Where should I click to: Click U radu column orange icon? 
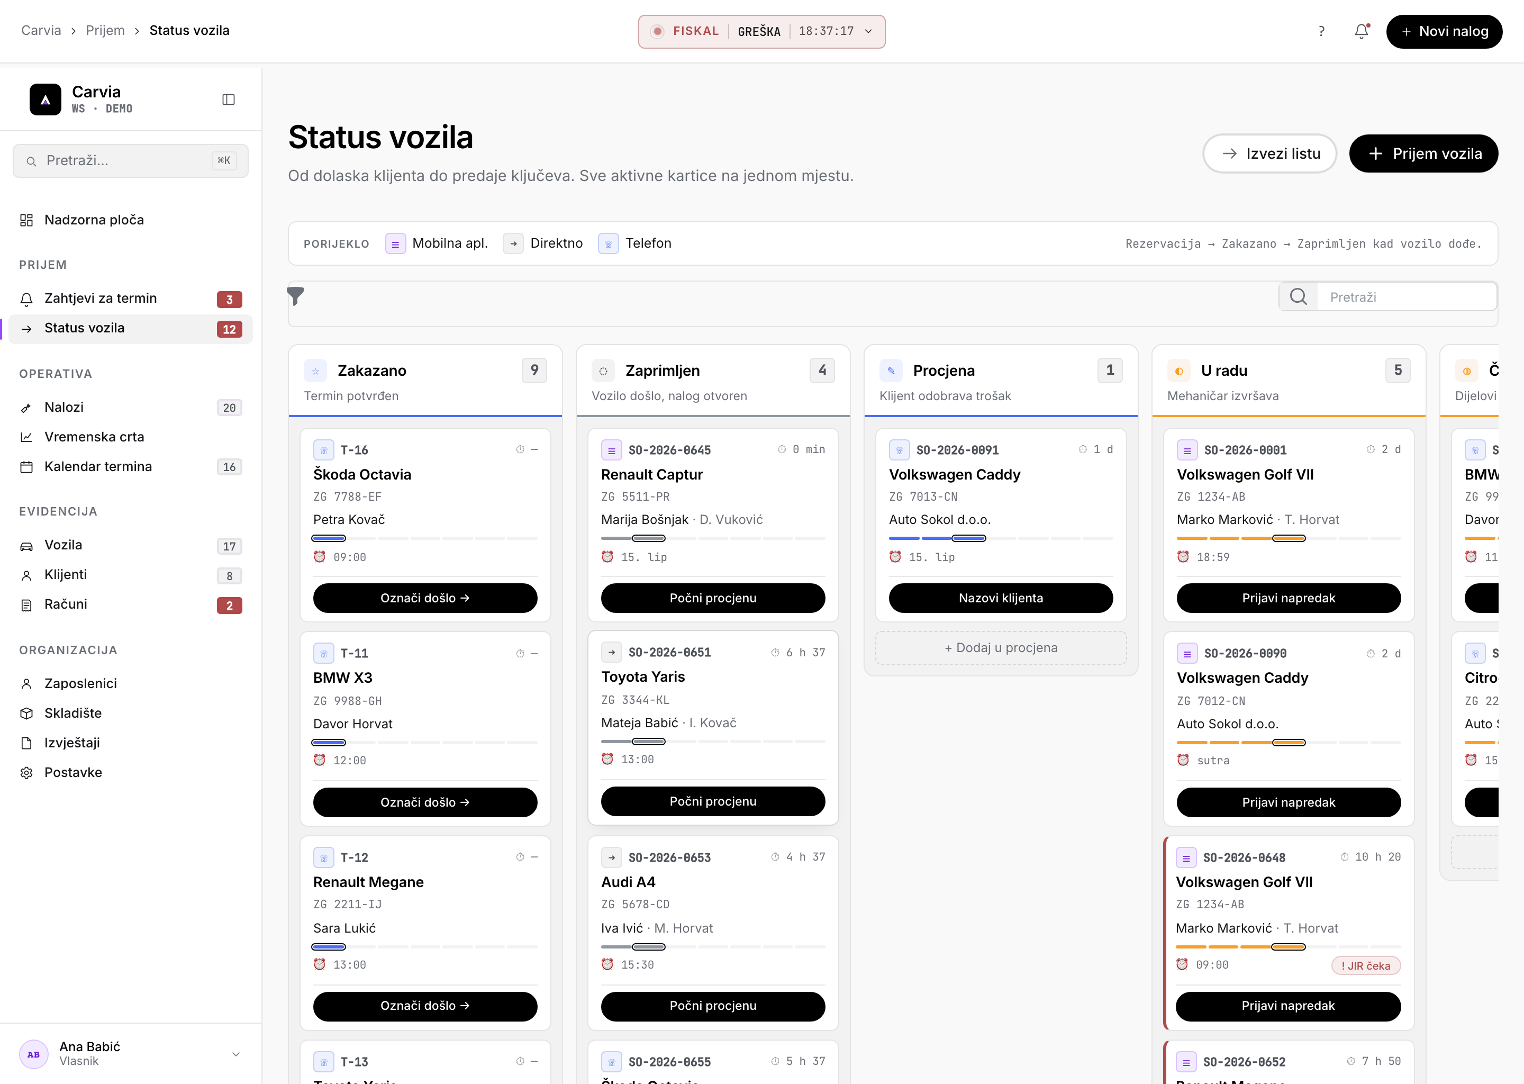tap(1179, 371)
